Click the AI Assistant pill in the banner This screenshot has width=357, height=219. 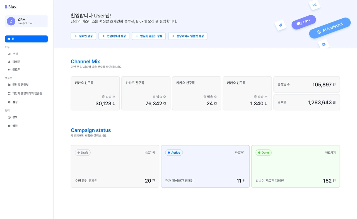(x=330, y=28)
